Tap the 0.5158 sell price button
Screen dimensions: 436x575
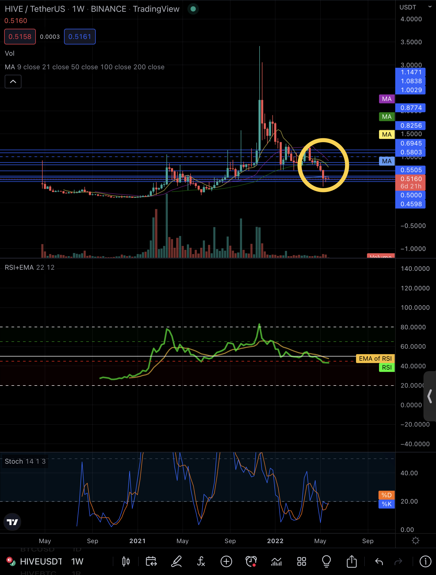pyautogui.click(x=20, y=37)
